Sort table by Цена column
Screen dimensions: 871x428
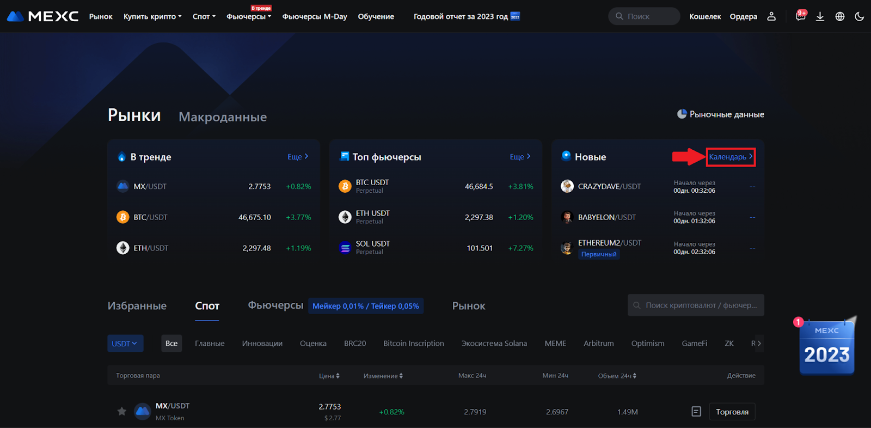(329, 376)
